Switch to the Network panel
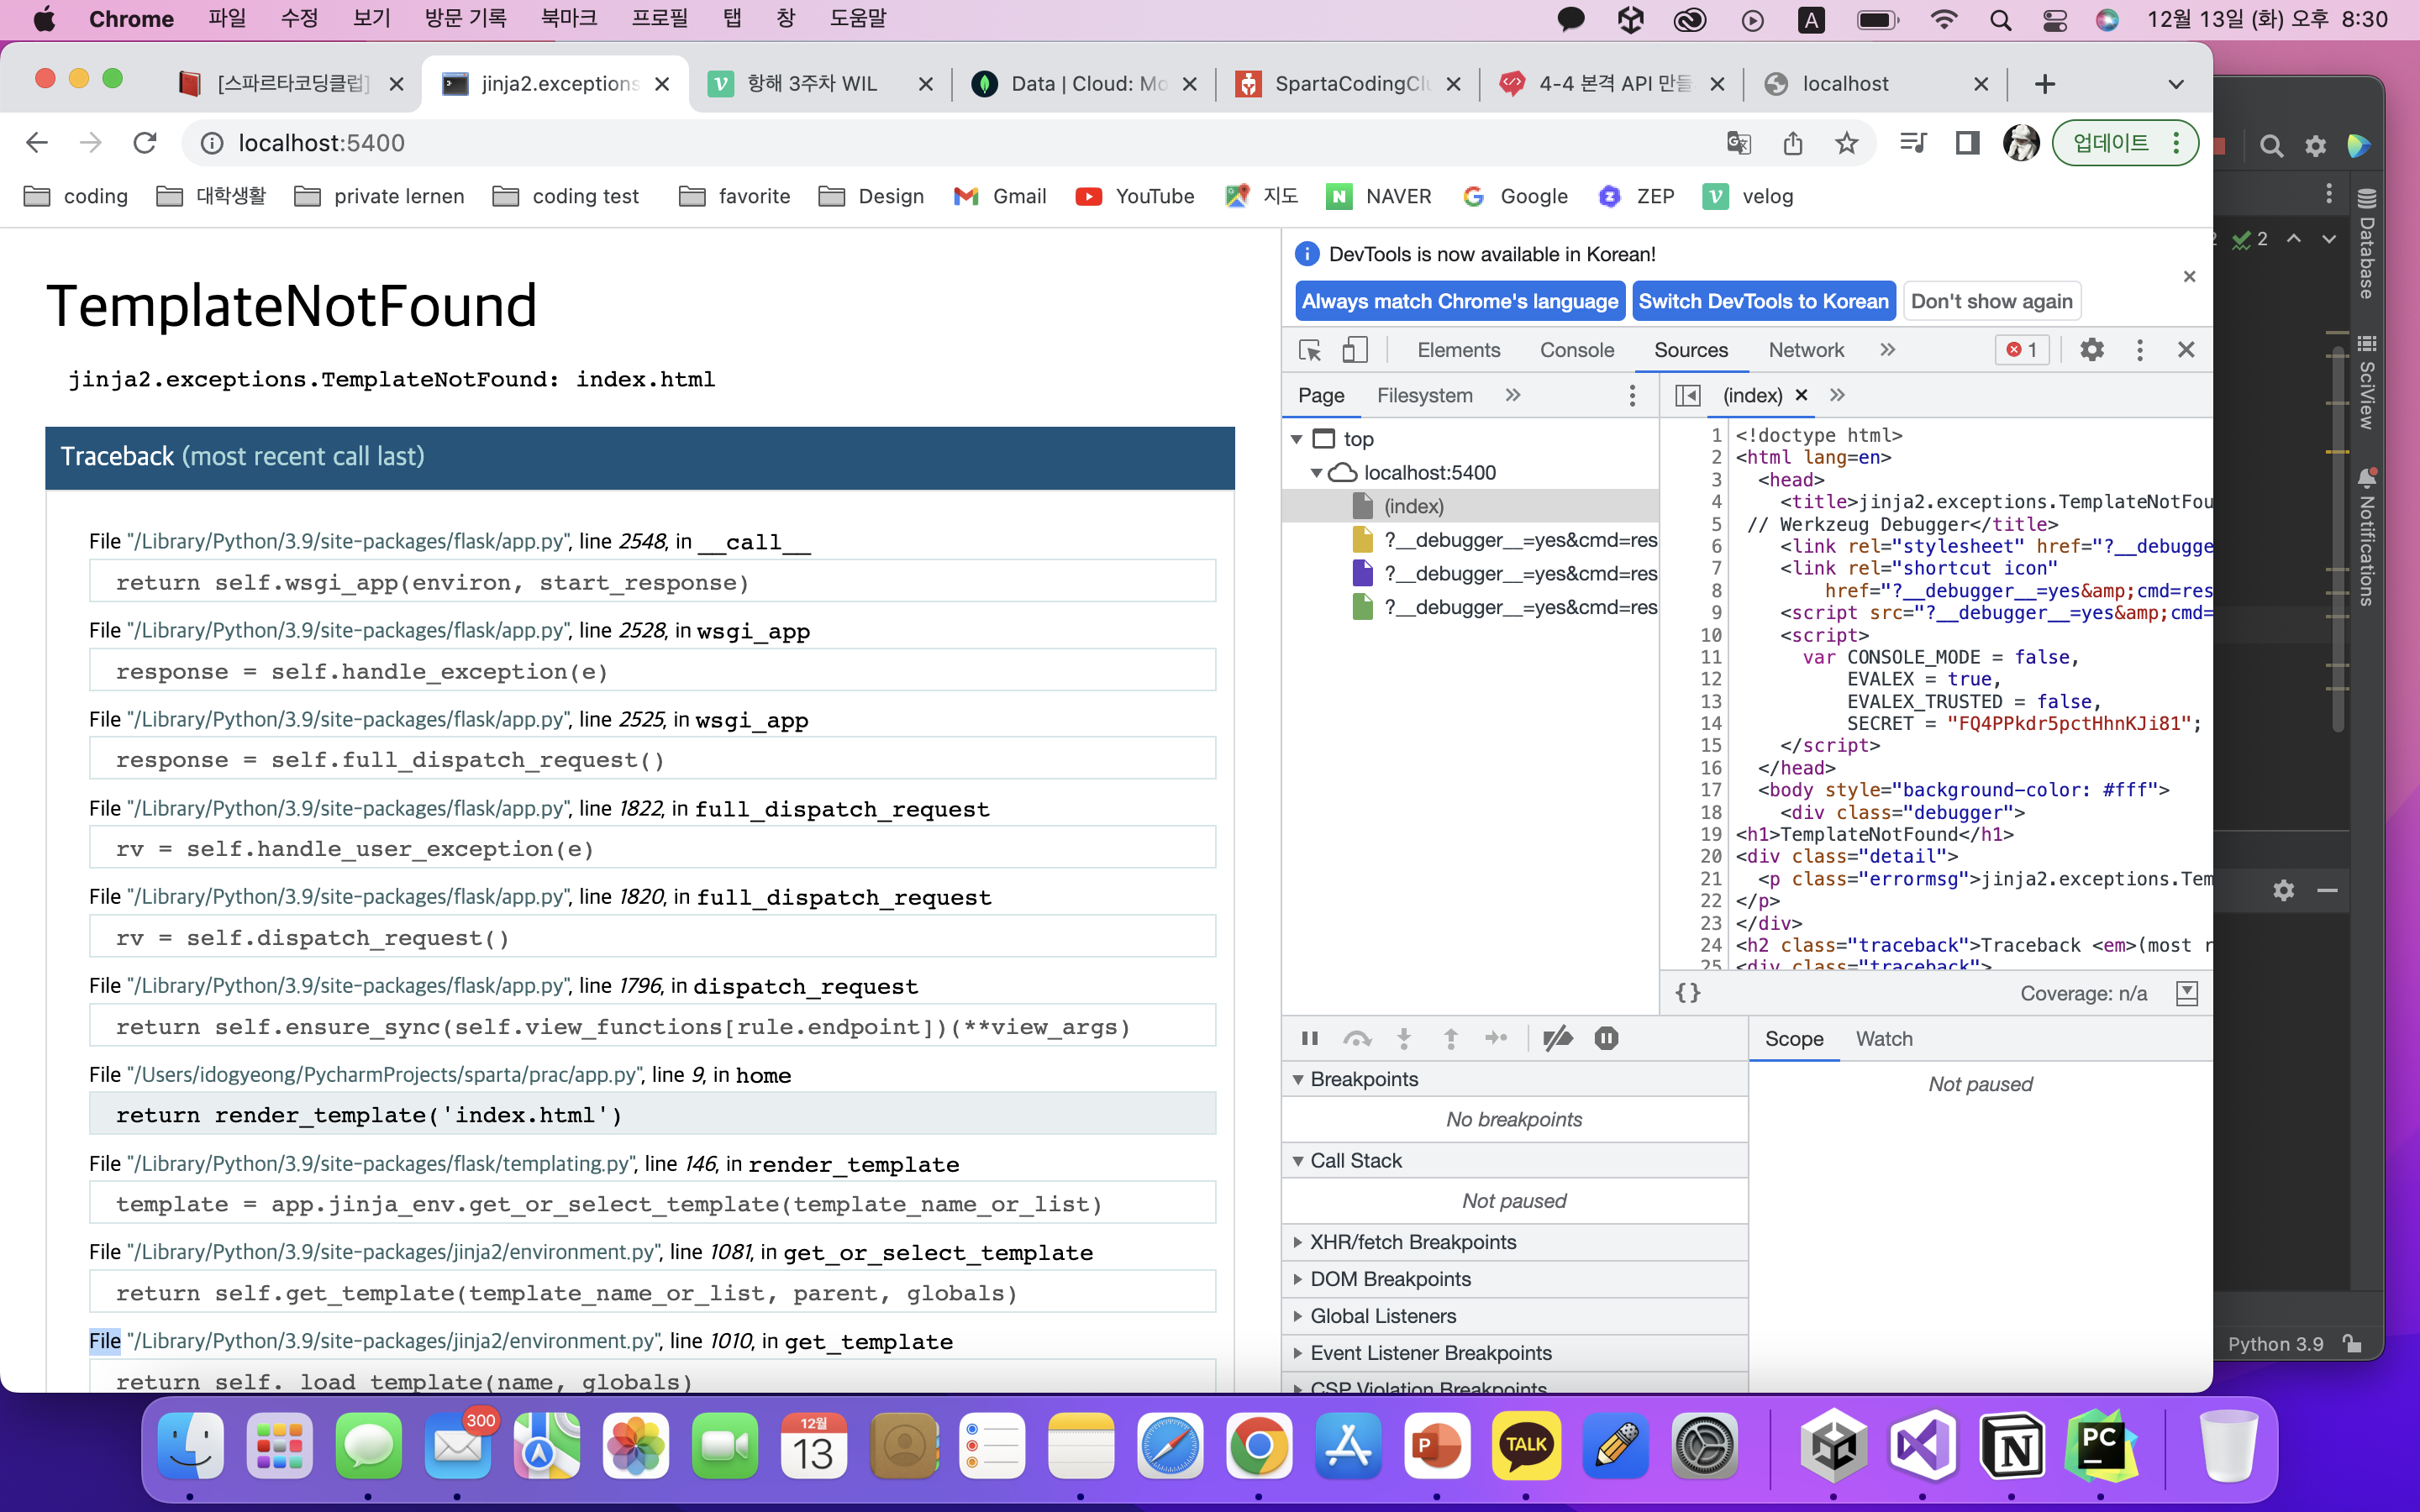2420x1512 pixels. click(1806, 350)
